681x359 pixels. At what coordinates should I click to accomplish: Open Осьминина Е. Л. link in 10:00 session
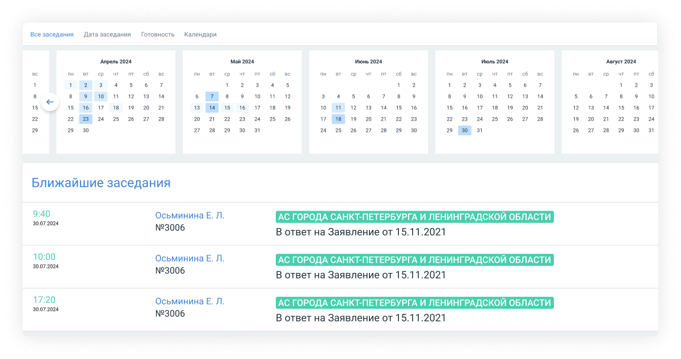[190, 259]
